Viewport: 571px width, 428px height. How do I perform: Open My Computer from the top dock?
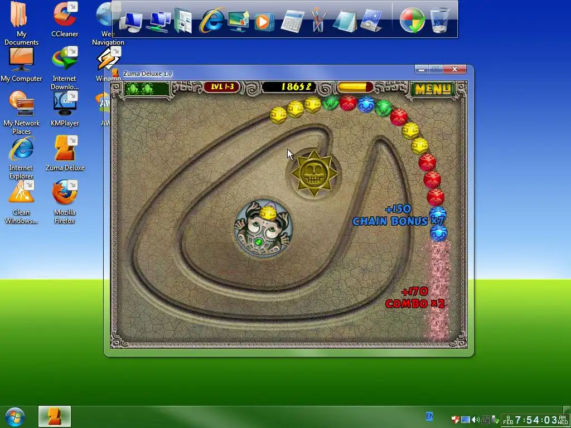click(130, 22)
